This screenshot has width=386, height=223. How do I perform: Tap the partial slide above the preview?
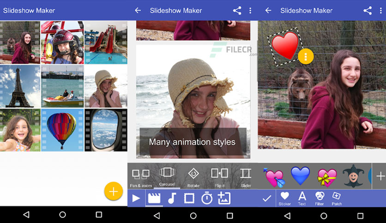pos(193,30)
